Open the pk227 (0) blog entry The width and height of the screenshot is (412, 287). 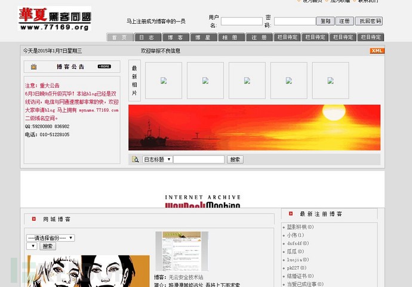click(x=296, y=267)
